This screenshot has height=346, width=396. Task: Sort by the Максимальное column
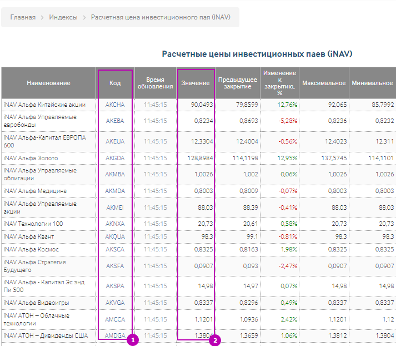324,83
